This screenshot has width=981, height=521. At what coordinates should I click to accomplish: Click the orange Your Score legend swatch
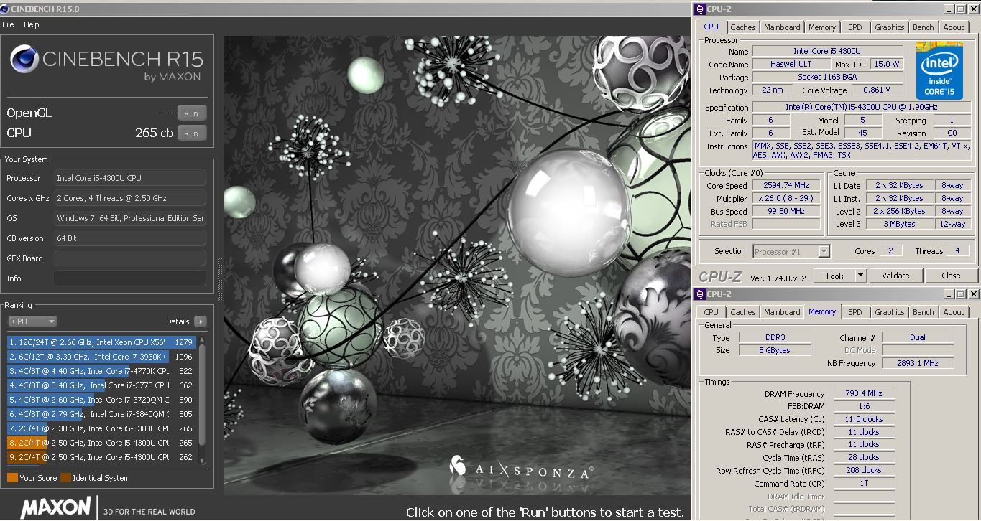click(x=12, y=478)
